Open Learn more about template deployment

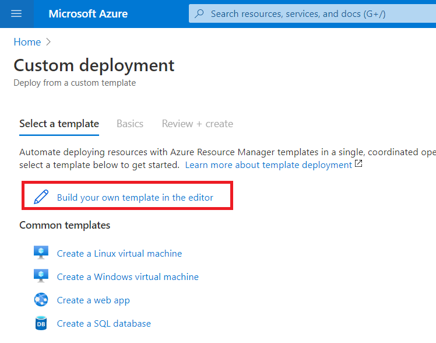(268, 165)
